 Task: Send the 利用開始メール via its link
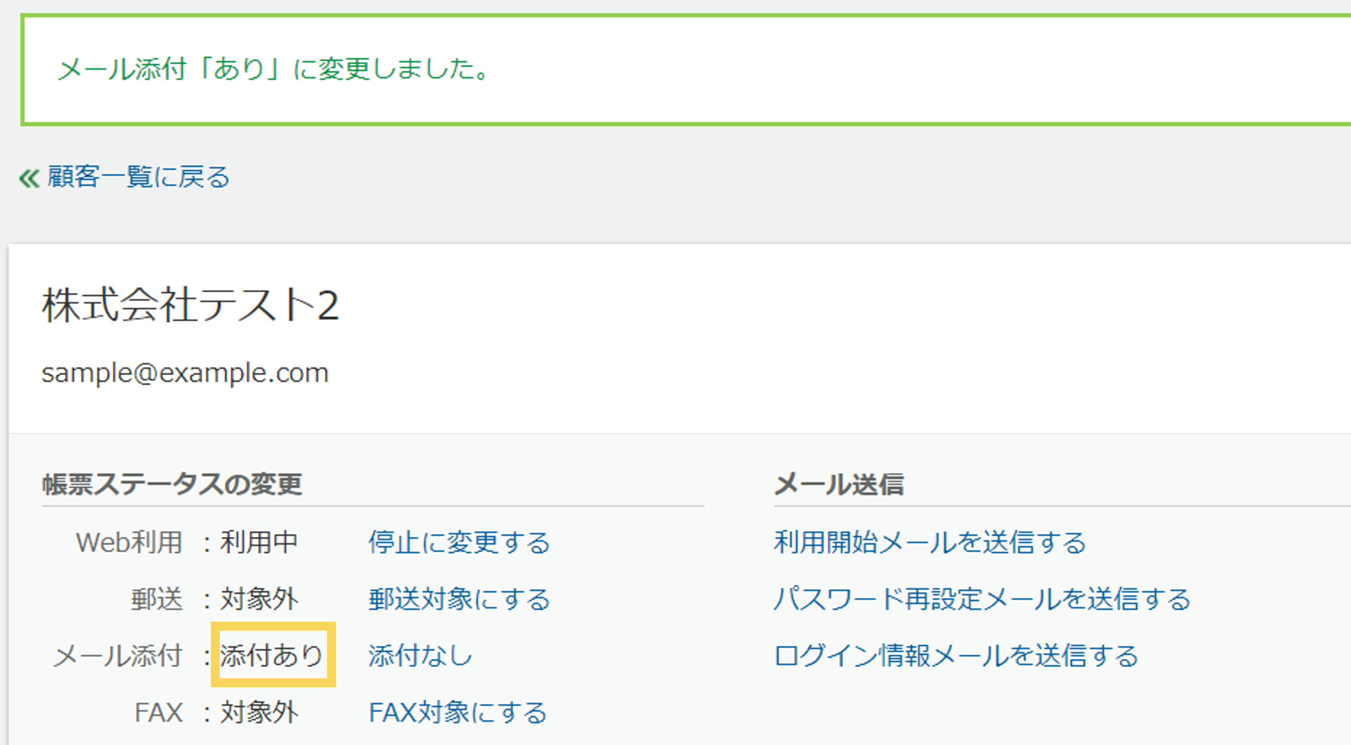tap(929, 541)
